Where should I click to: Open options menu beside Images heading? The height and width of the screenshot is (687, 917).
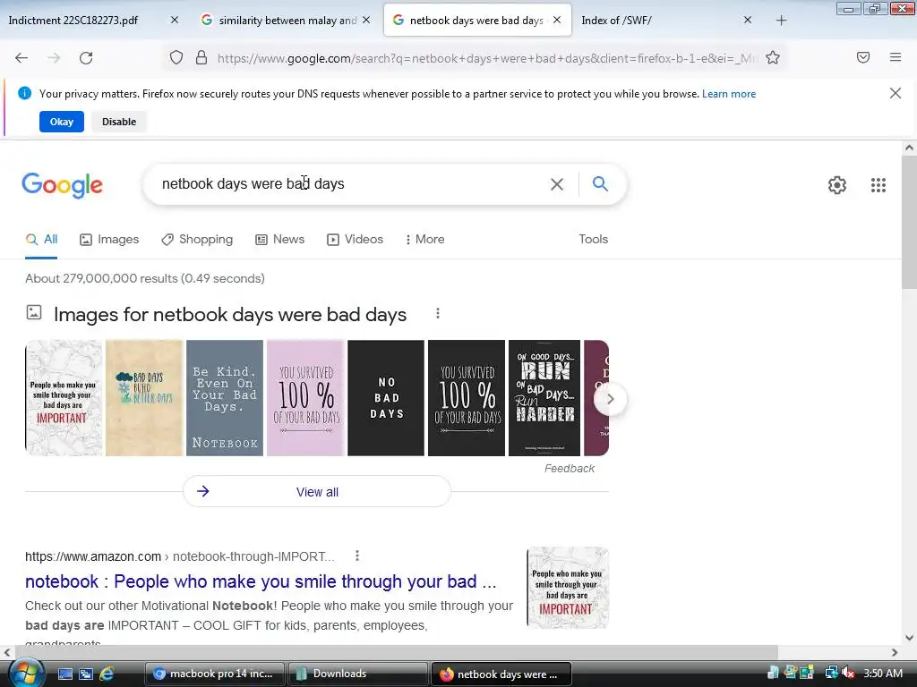point(437,314)
